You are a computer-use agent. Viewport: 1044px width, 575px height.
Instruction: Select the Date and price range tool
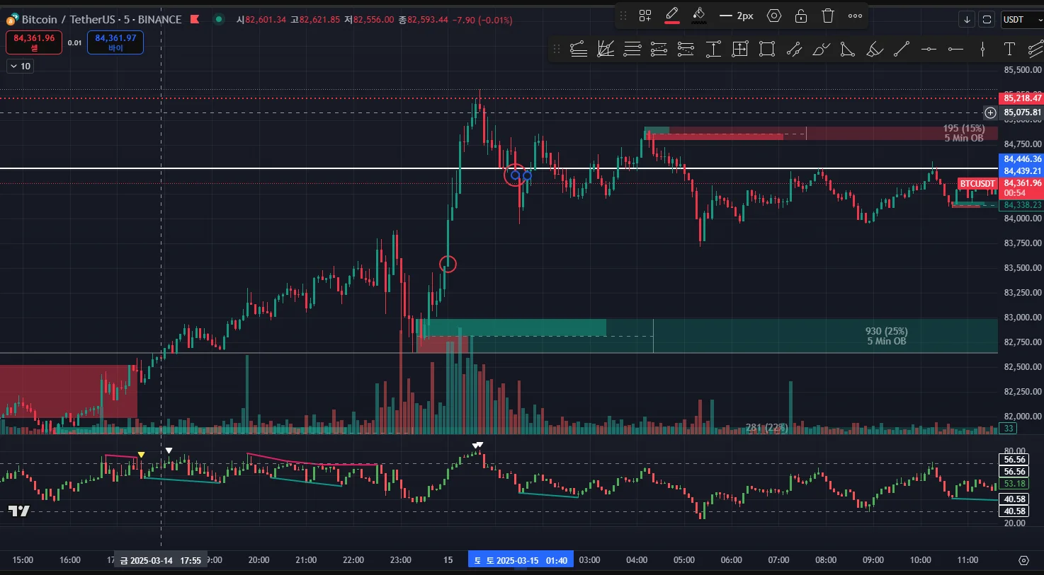(740, 49)
